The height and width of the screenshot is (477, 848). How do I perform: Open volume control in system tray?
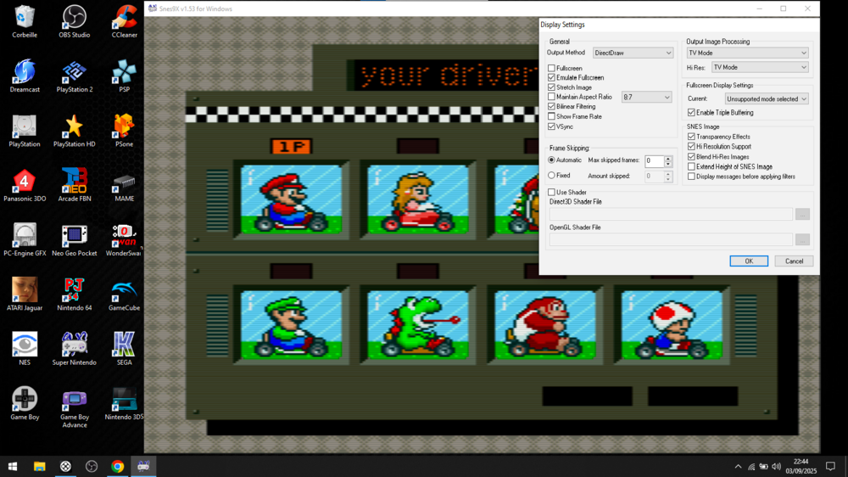click(777, 467)
